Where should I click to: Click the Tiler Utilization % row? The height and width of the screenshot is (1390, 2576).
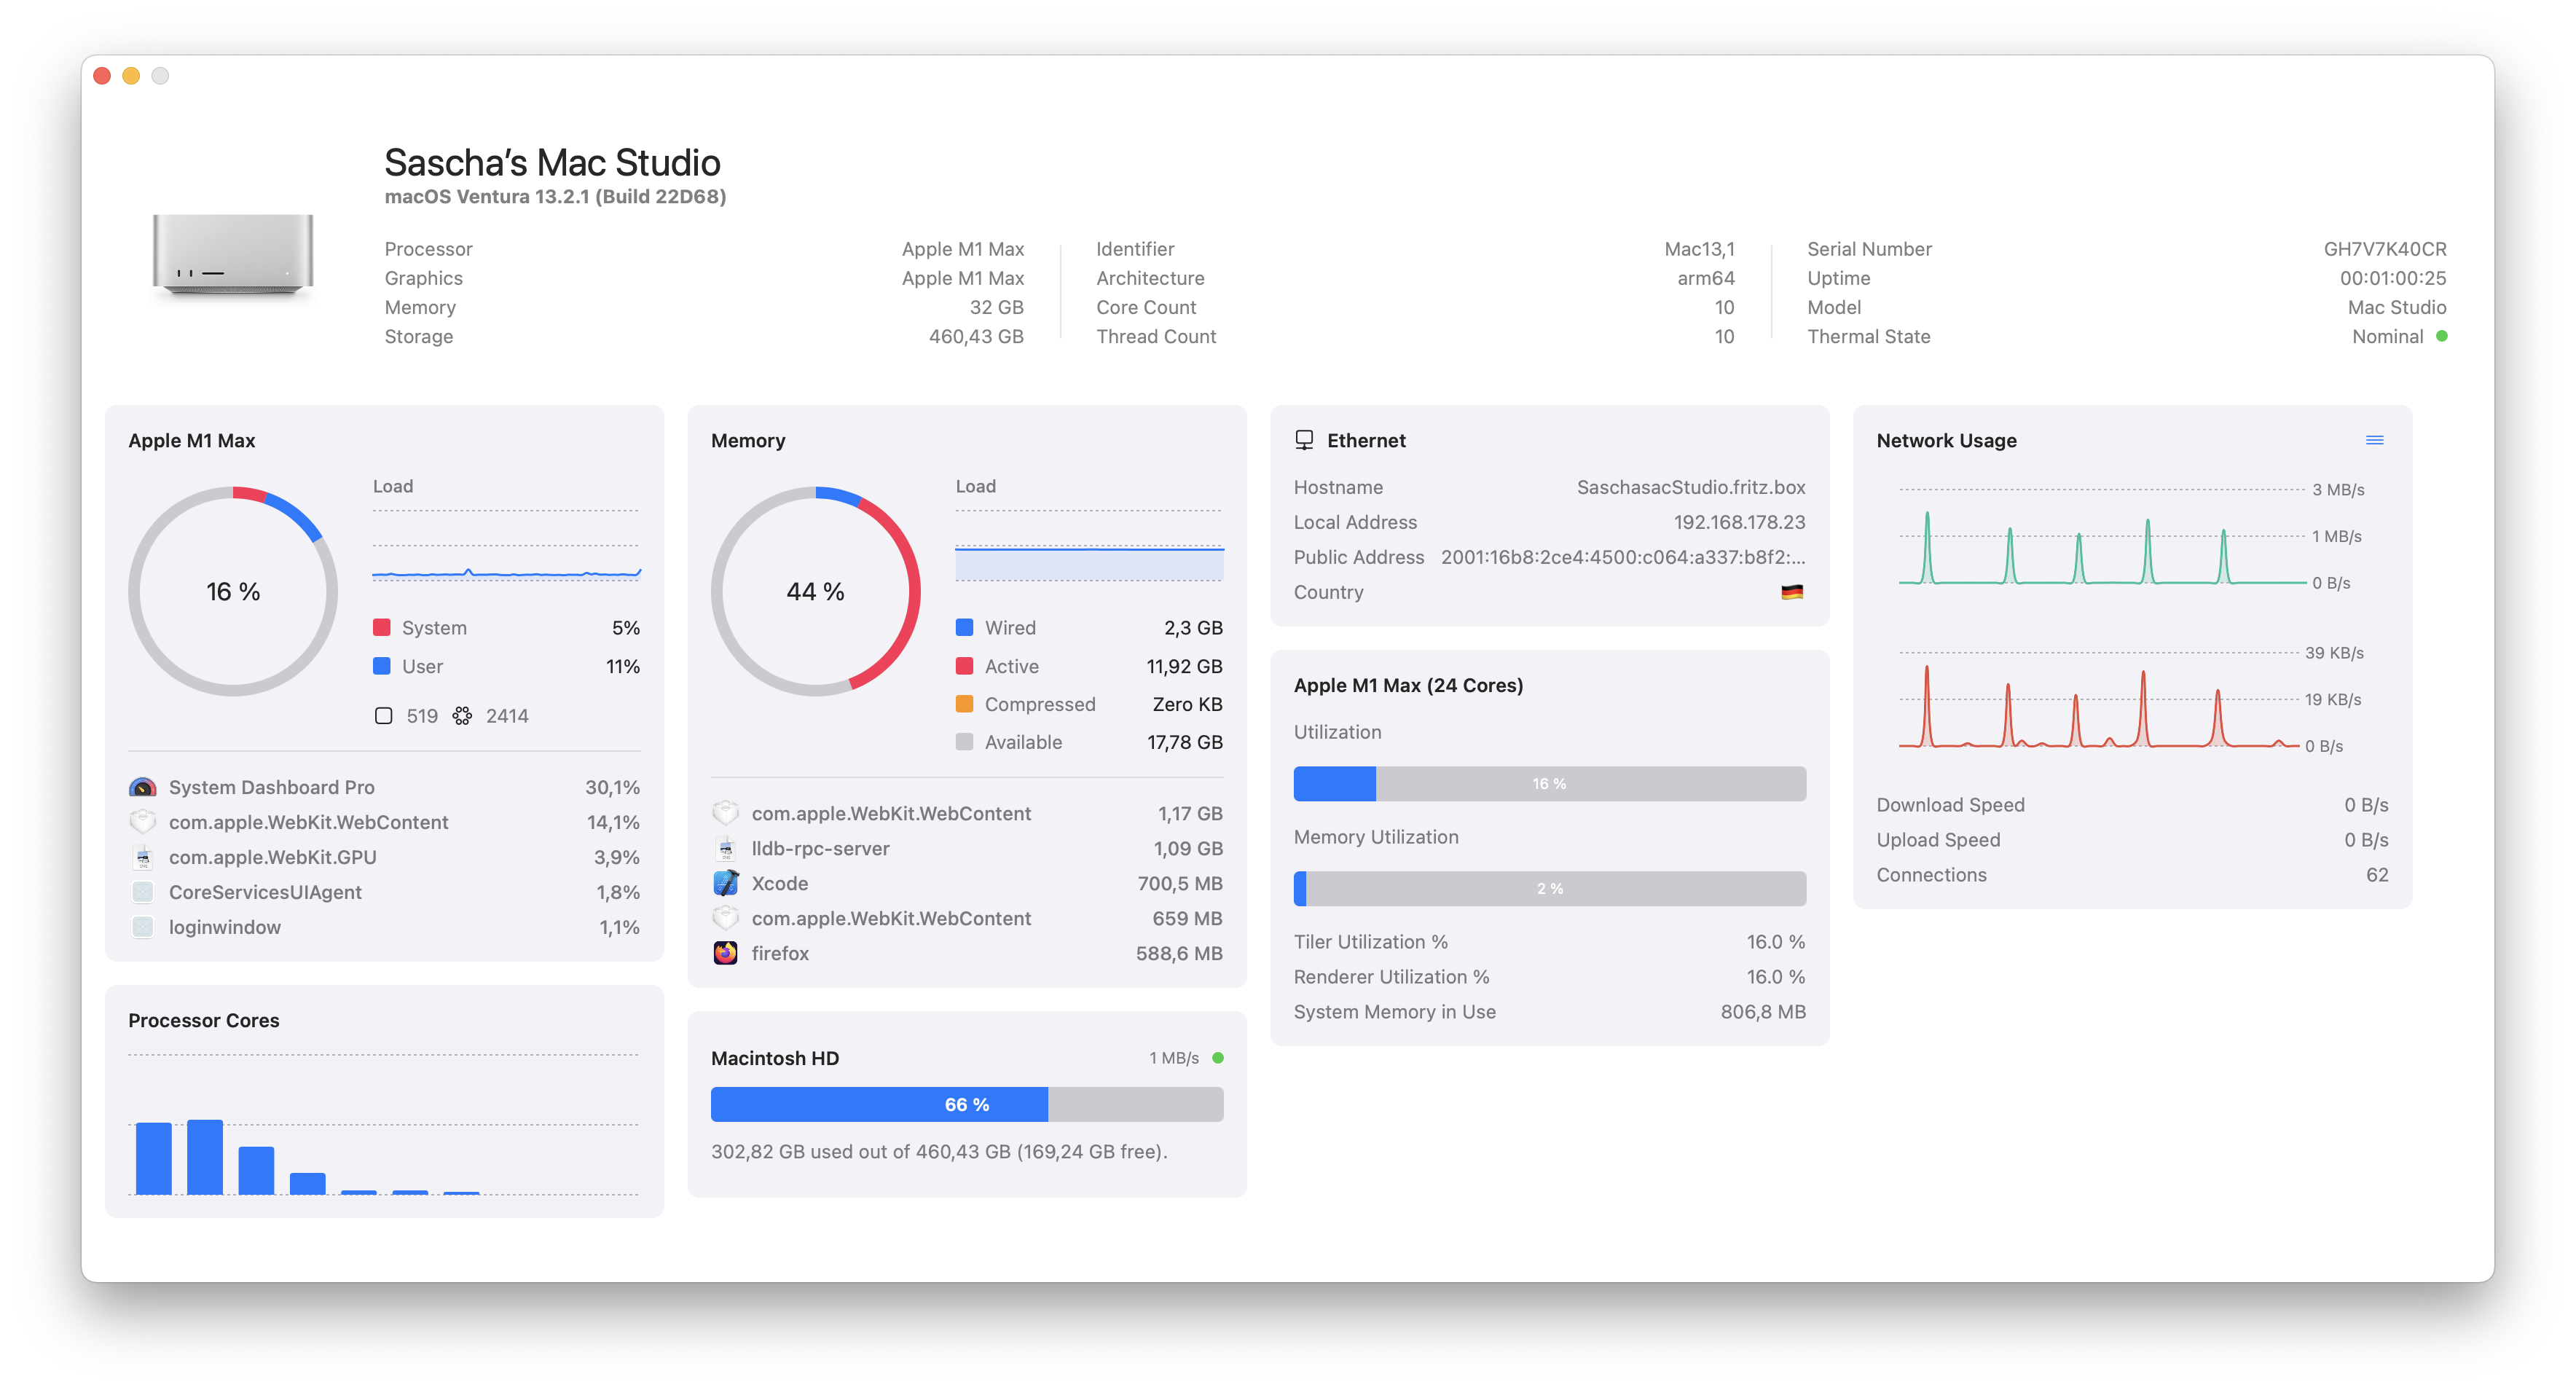[1550, 942]
